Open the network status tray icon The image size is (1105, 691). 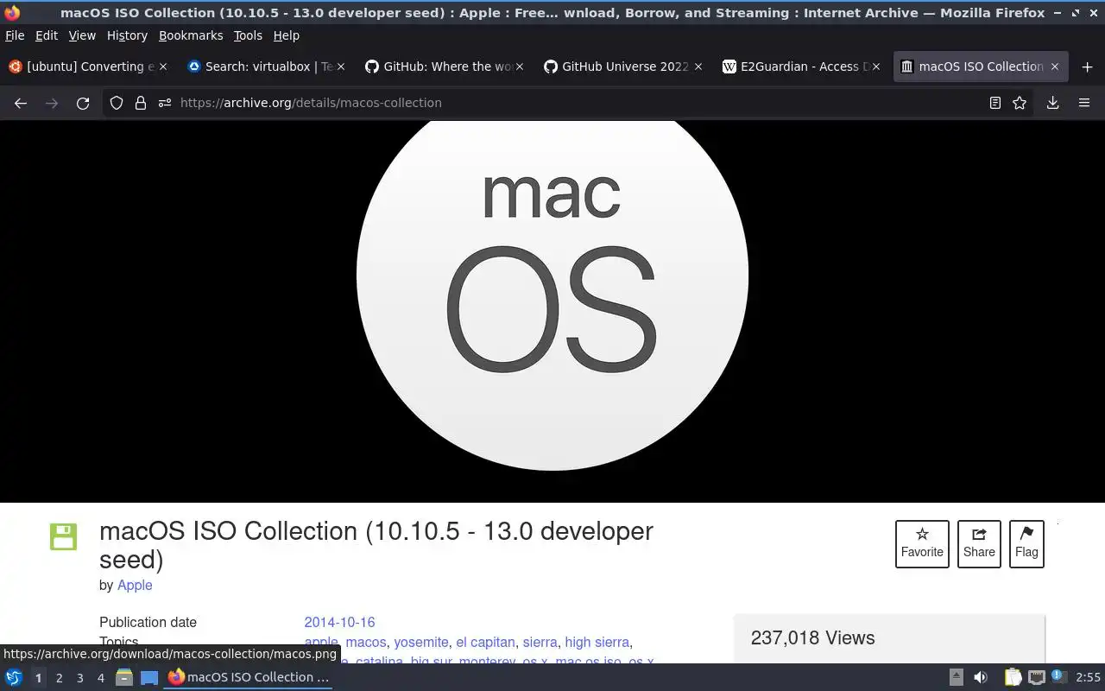(x=1037, y=677)
